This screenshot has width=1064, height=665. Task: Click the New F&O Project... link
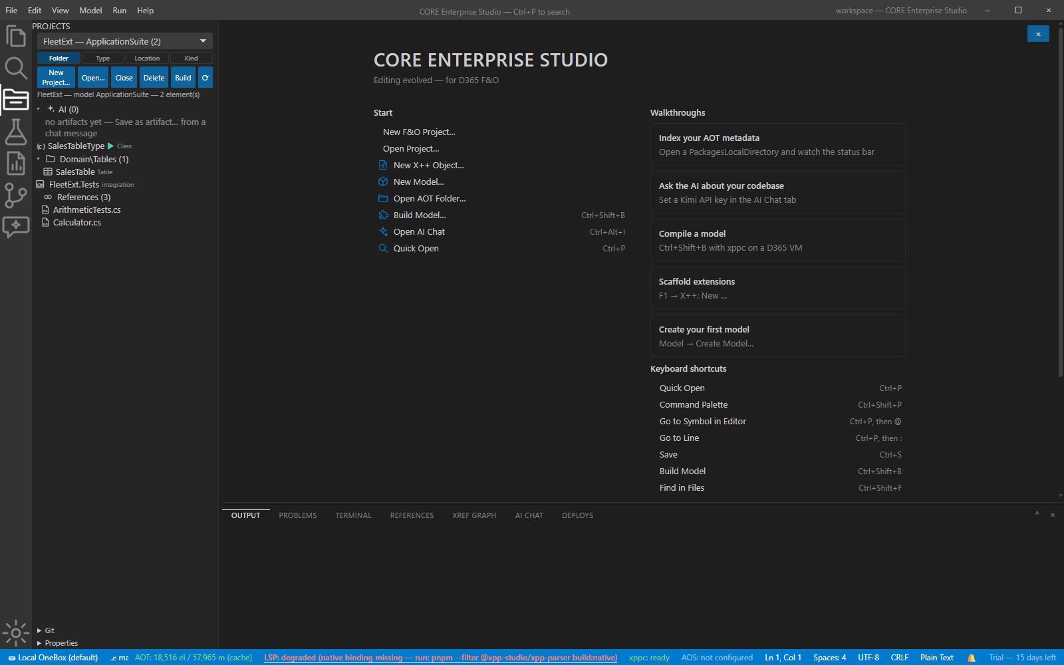coord(419,132)
